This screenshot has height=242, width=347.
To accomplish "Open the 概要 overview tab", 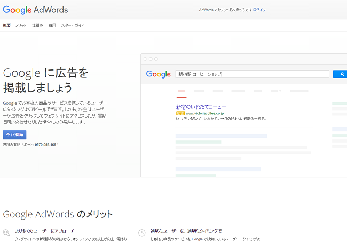I will (6, 25).
